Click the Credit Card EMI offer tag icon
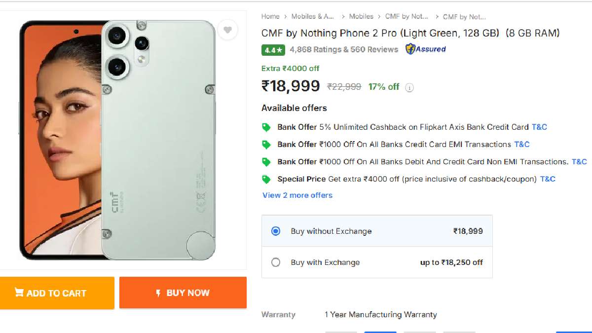 click(x=266, y=145)
